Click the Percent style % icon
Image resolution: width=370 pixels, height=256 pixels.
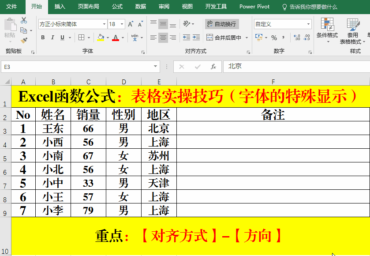coord(273,37)
